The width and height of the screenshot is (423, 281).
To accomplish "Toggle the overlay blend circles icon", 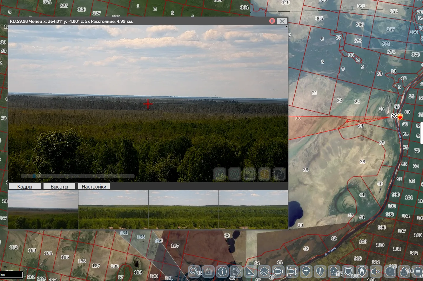I will (279, 174).
